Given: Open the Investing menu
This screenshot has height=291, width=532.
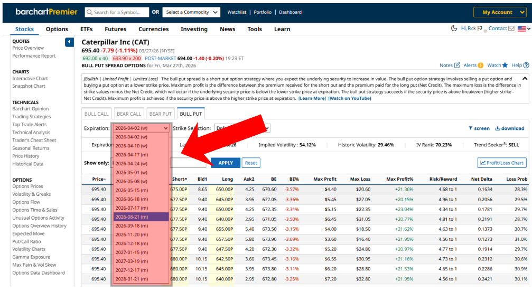Looking at the screenshot, I should 194,29.
